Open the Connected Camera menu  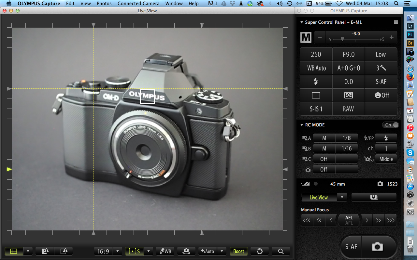[138, 4]
